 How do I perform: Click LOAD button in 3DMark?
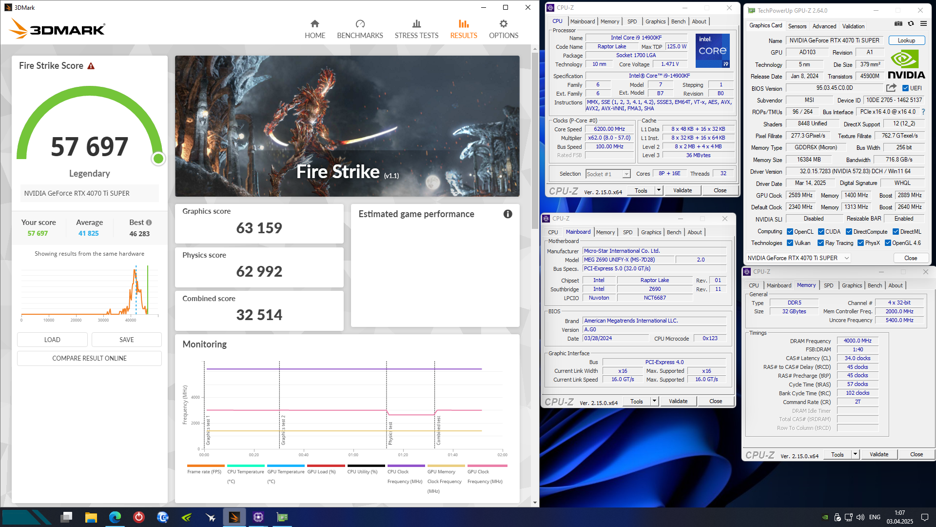[52, 340]
